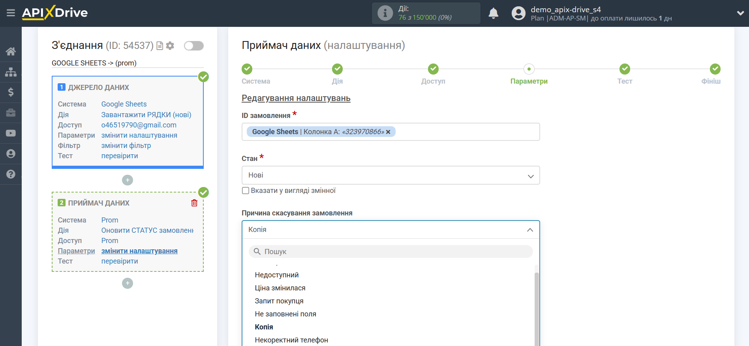Go to Дія step

pyautogui.click(x=337, y=69)
